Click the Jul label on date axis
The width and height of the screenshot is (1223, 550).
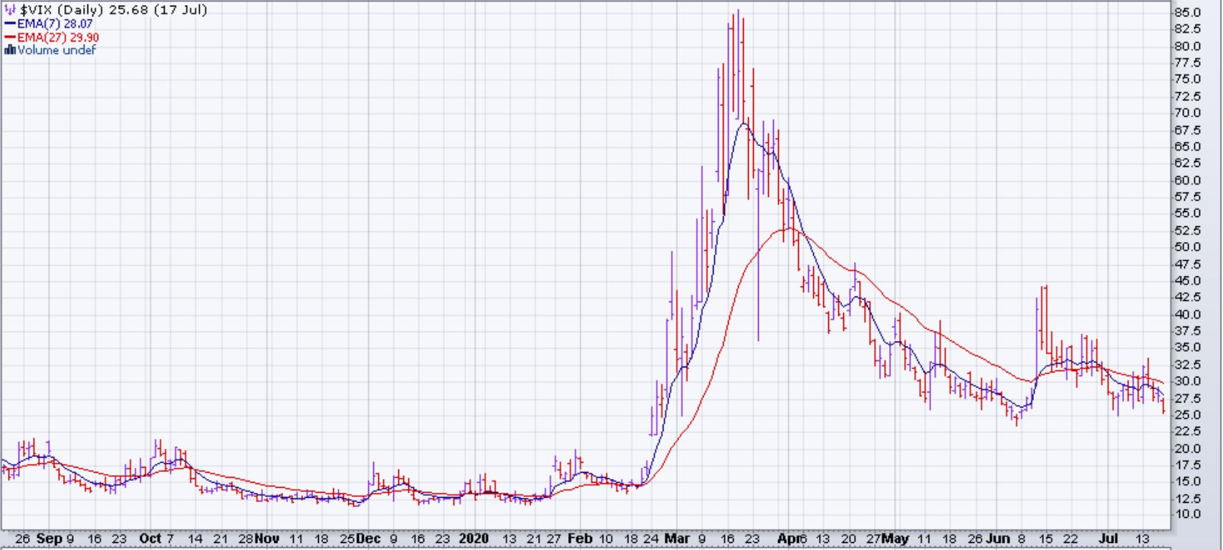click(1108, 539)
